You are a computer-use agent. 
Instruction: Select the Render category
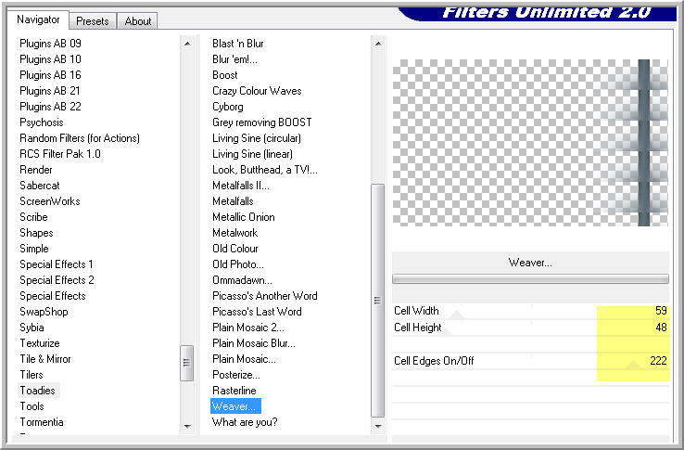(36, 170)
